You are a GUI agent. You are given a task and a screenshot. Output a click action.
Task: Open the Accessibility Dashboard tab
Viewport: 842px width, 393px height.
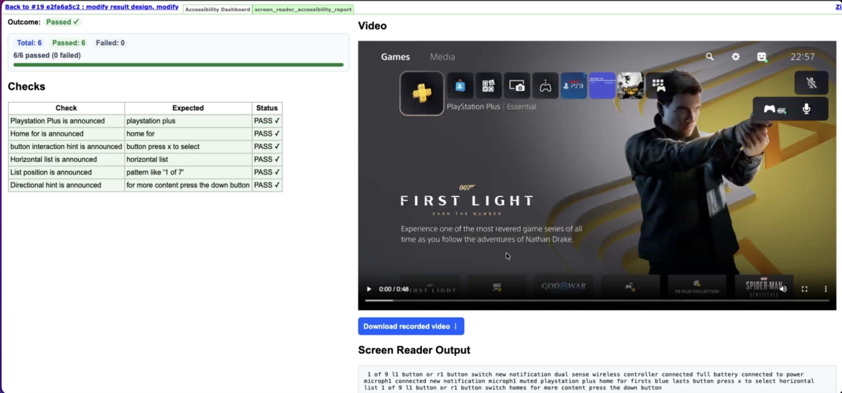(x=217, y=9)
